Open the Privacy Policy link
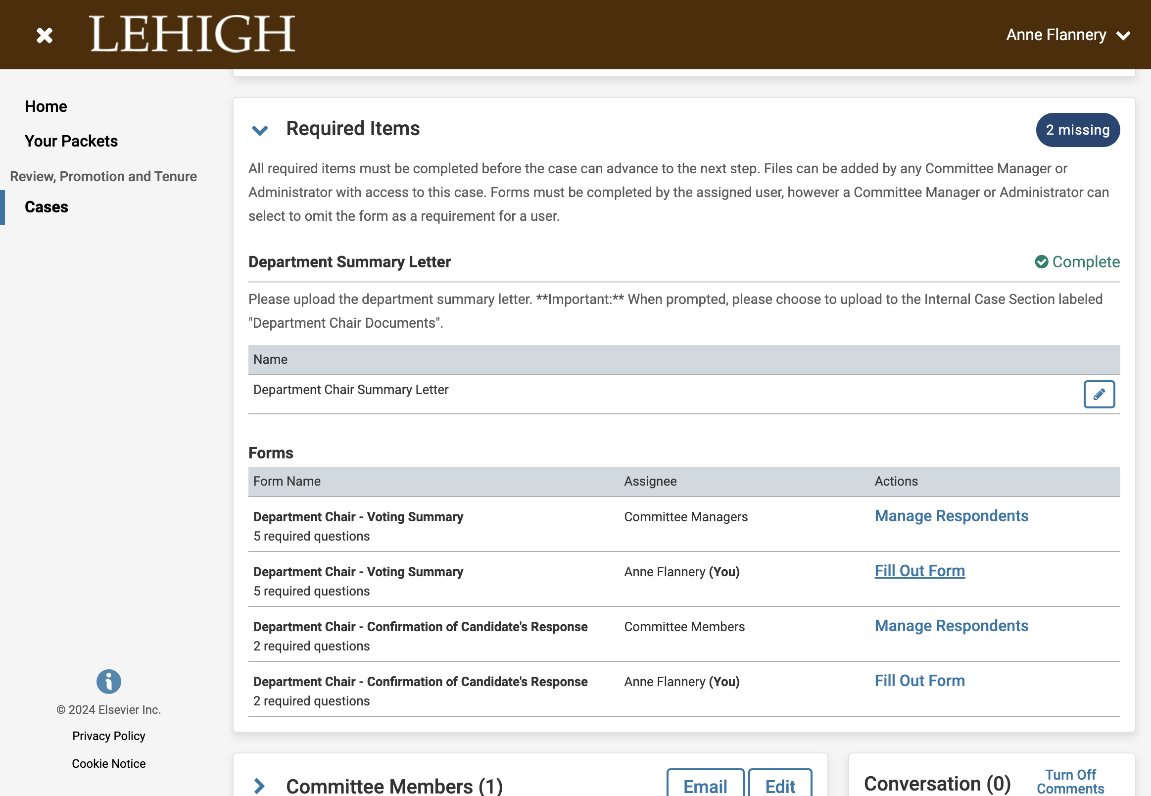 click(x=109, y=736)
